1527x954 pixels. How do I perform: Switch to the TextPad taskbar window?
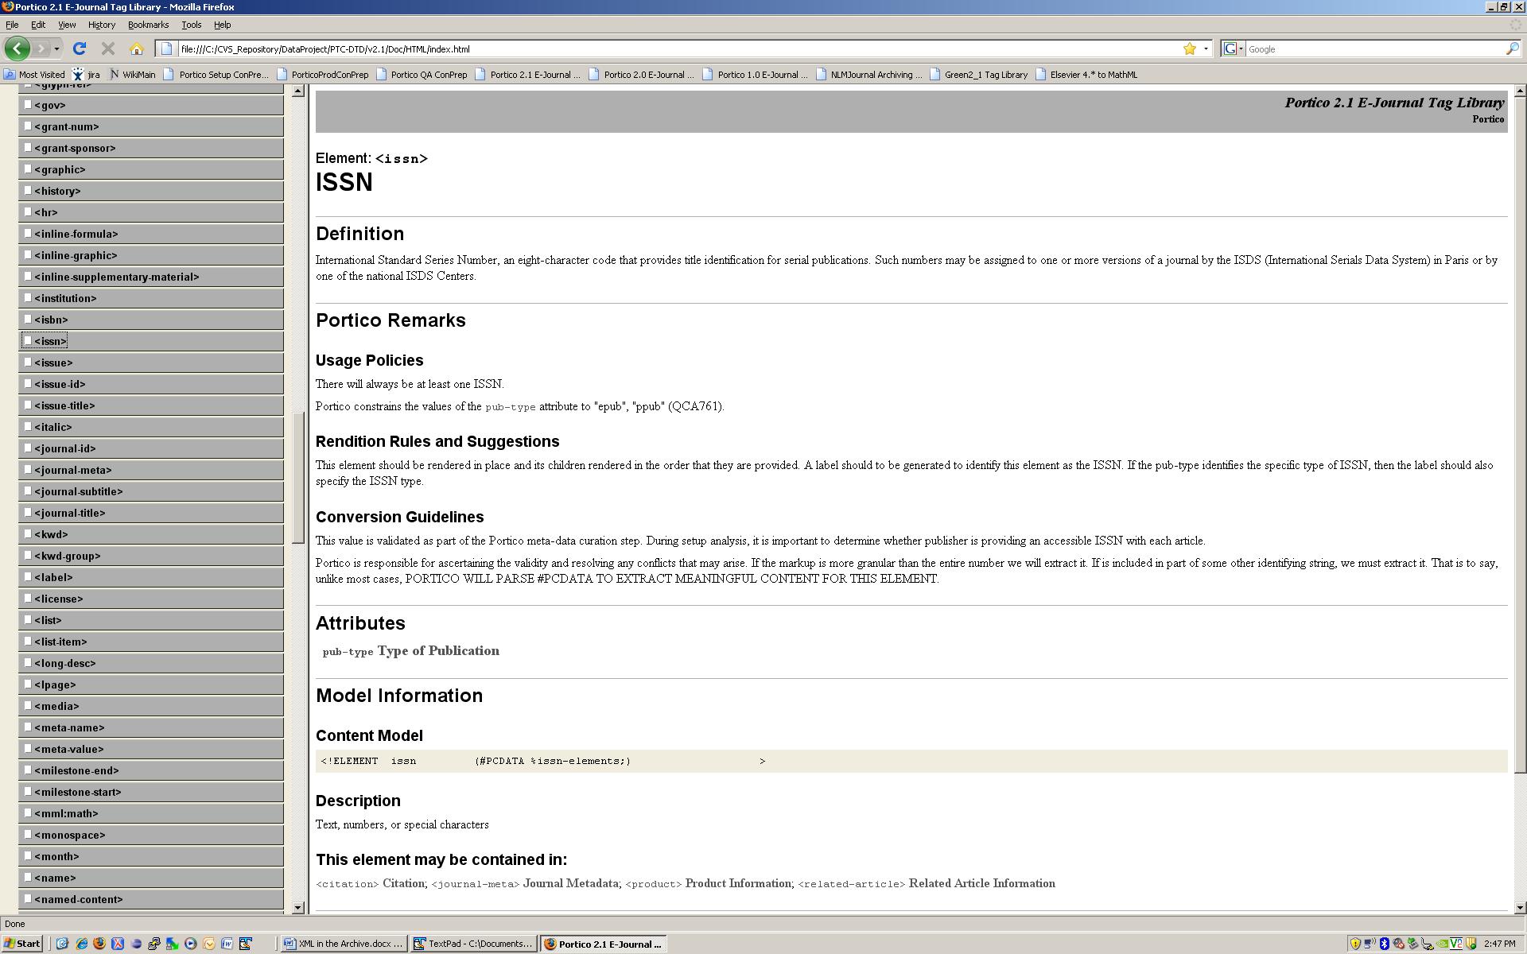[473, 944]
